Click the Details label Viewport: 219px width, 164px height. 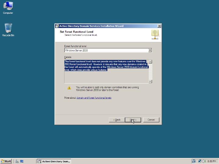(68, 57)
